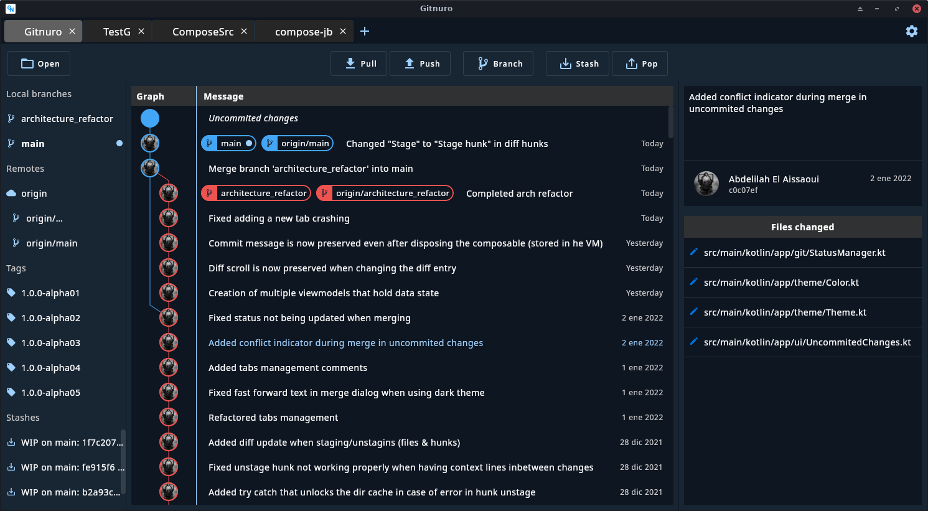Add a new repository tab with plus icon
The height and width of the screenshot is (511, 928).
coord(365,31)
